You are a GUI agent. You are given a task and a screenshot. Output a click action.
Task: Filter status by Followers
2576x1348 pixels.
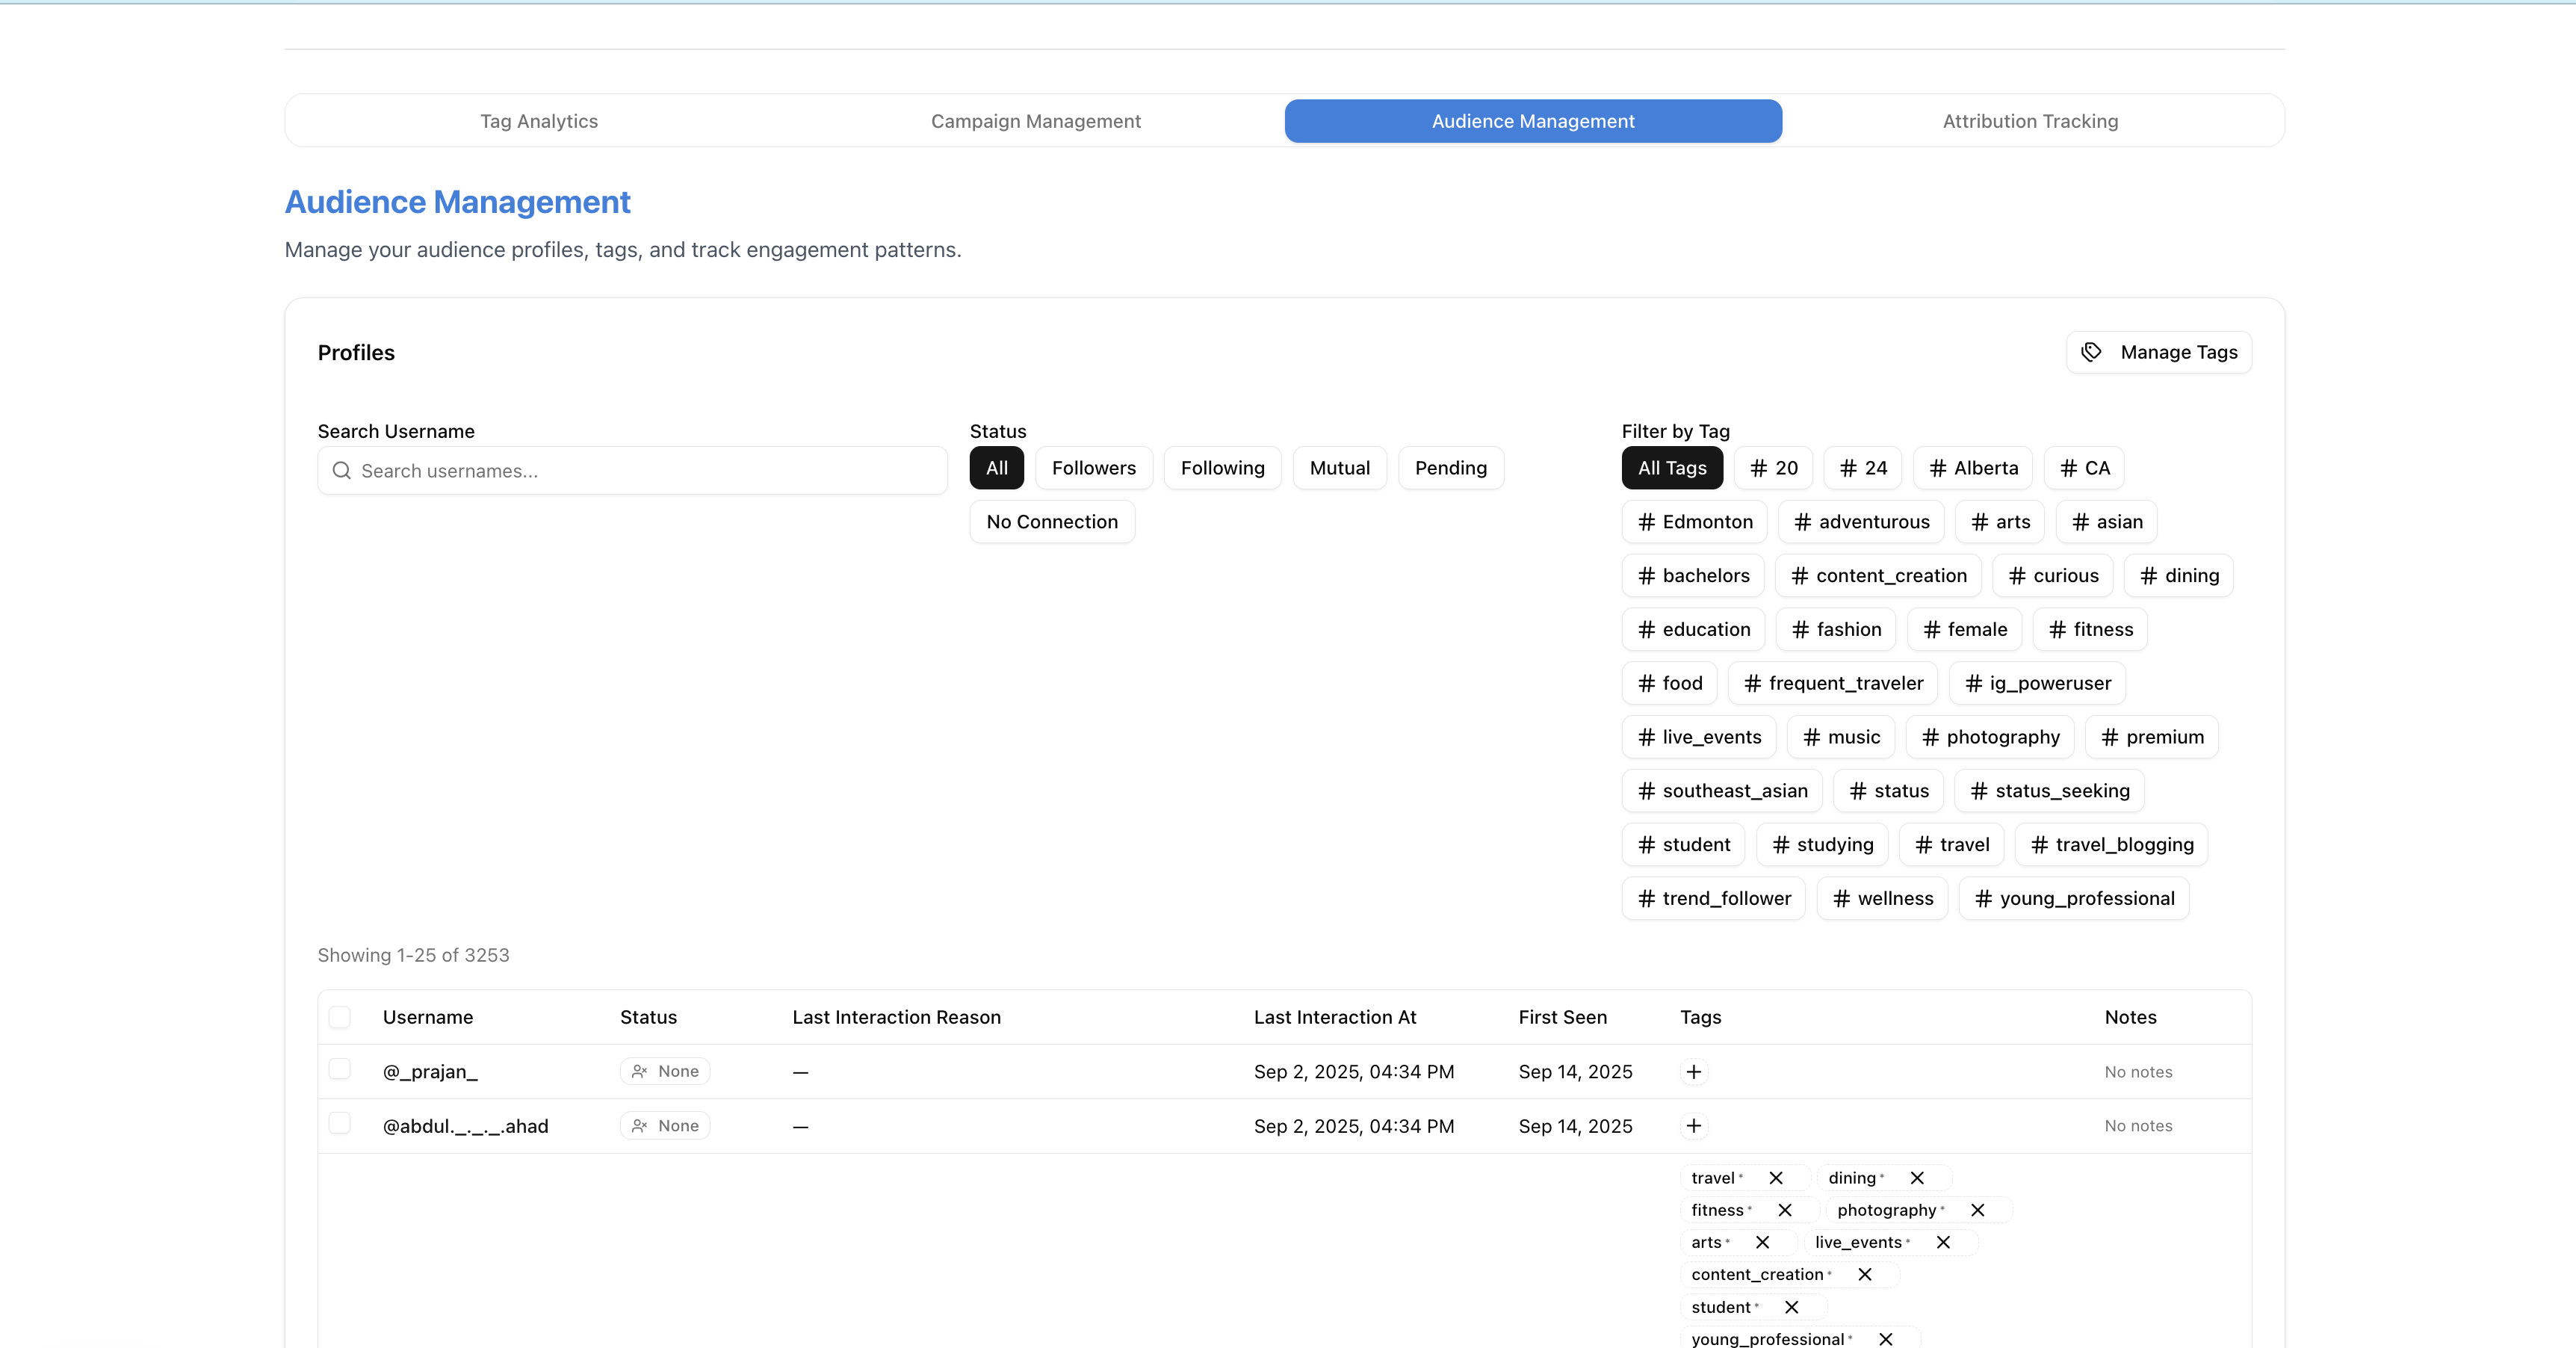[1093, 468]
